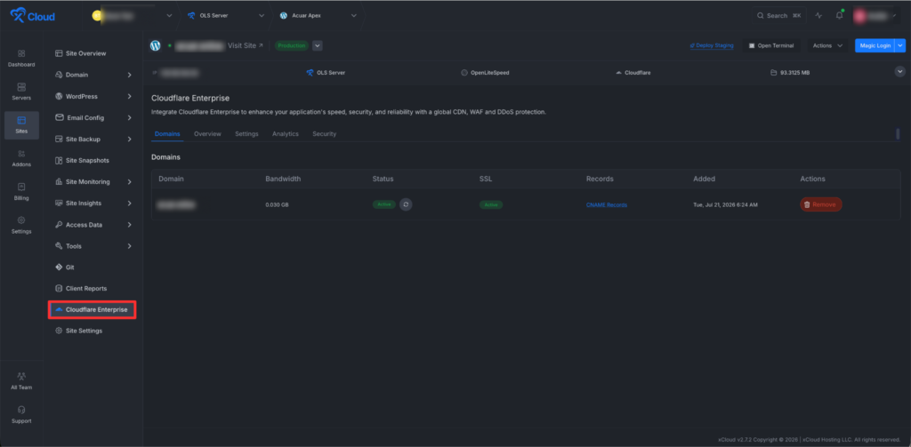Expand the Site Insights submenu
Screen dimensions: 911x447
point(93,204)
